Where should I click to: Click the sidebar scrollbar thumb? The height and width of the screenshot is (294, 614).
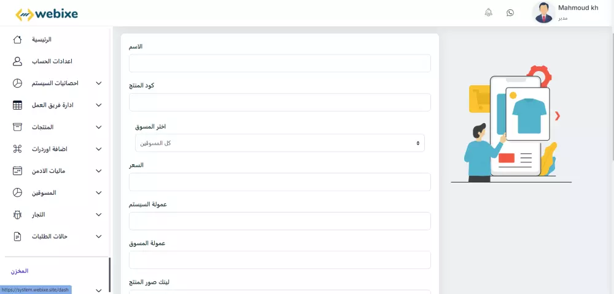(x=110, y=275)
